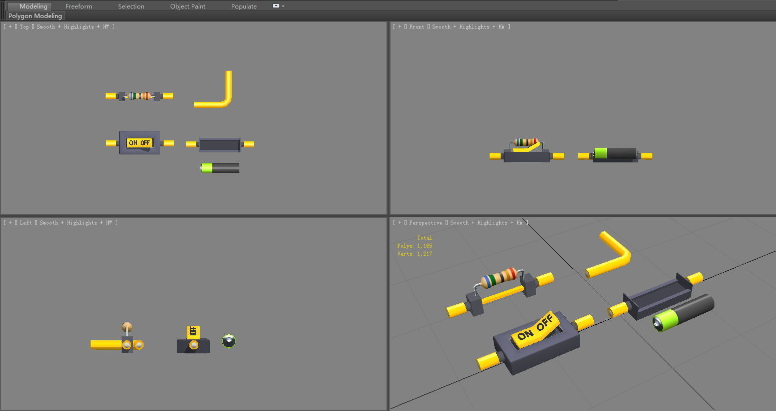This screenshot has width=776, height=411.
Task: Select the Object Paint tab
Action: tap(187, 7)
